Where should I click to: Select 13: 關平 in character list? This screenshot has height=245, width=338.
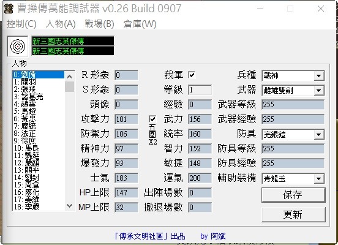click(x=39, y=170)
